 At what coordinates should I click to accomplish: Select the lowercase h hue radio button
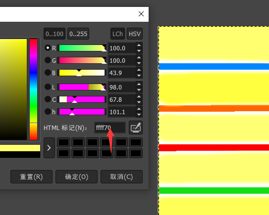[48, 111]
